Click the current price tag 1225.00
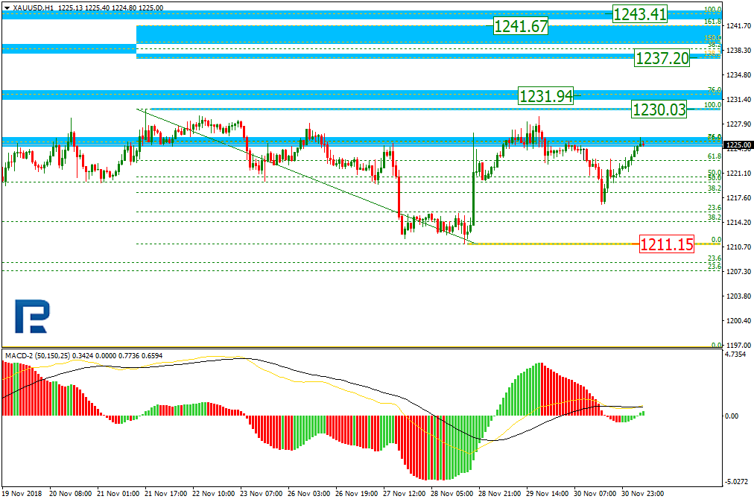754x502 pixels. [x=738, y=144]
